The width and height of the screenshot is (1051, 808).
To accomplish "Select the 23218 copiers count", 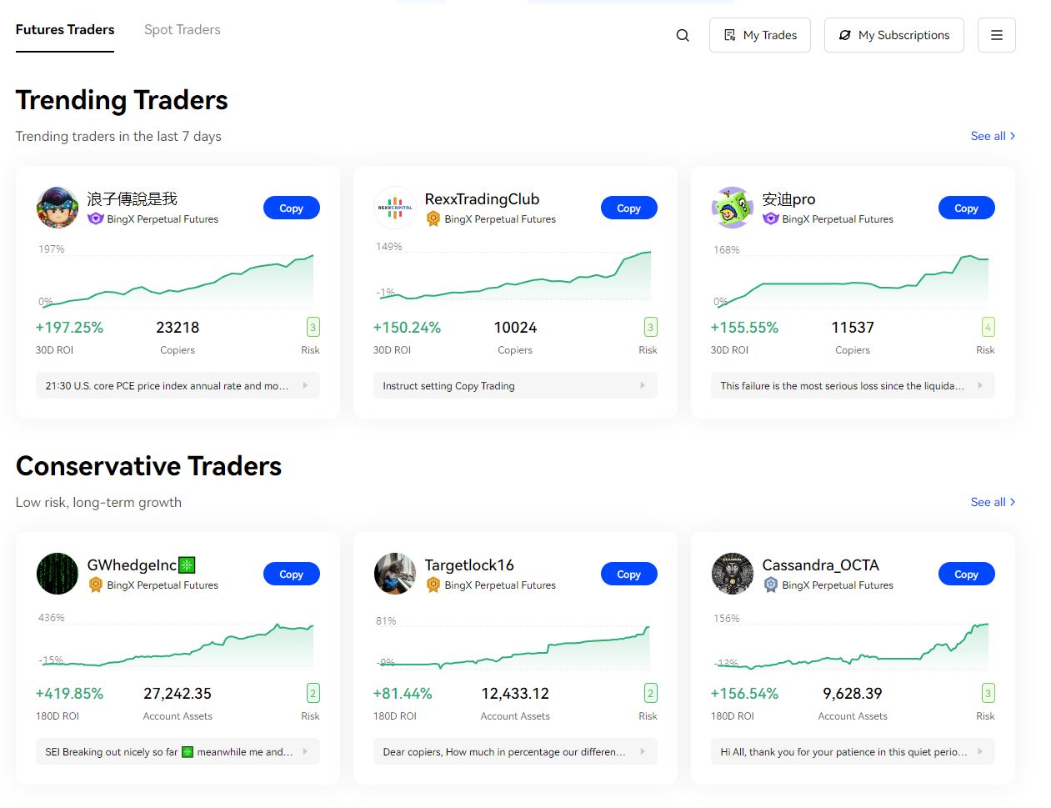I will coord(178,328).
